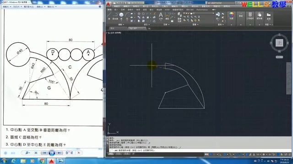This screenshot has height=164, width=293.
Task: Expand the 修改 Modify panel title
Action: [x=146, y=25]
